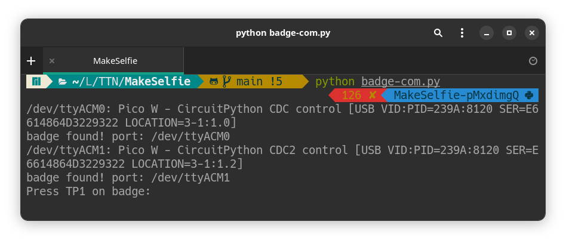Viewport: 566px width, 243px height.
Task: Click the open-folder icon in prompt
Action: pyautogui.click(x=62, y=81)
